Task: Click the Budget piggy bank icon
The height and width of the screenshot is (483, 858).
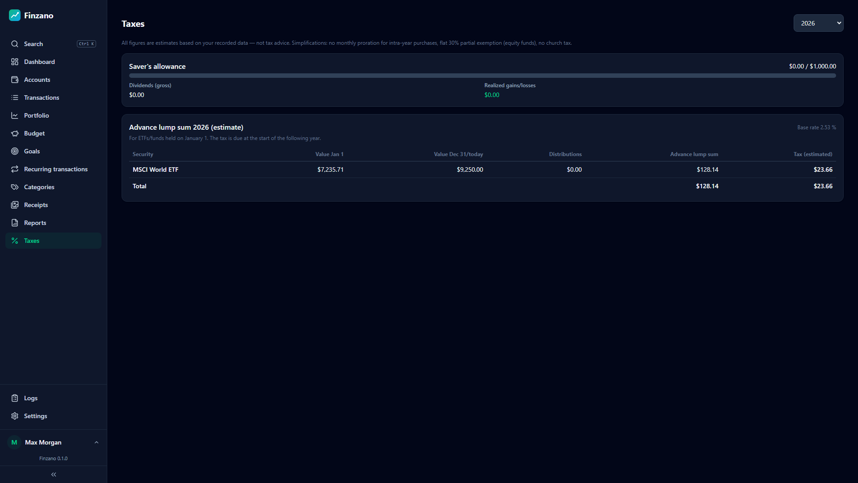Action: (15, 133)
